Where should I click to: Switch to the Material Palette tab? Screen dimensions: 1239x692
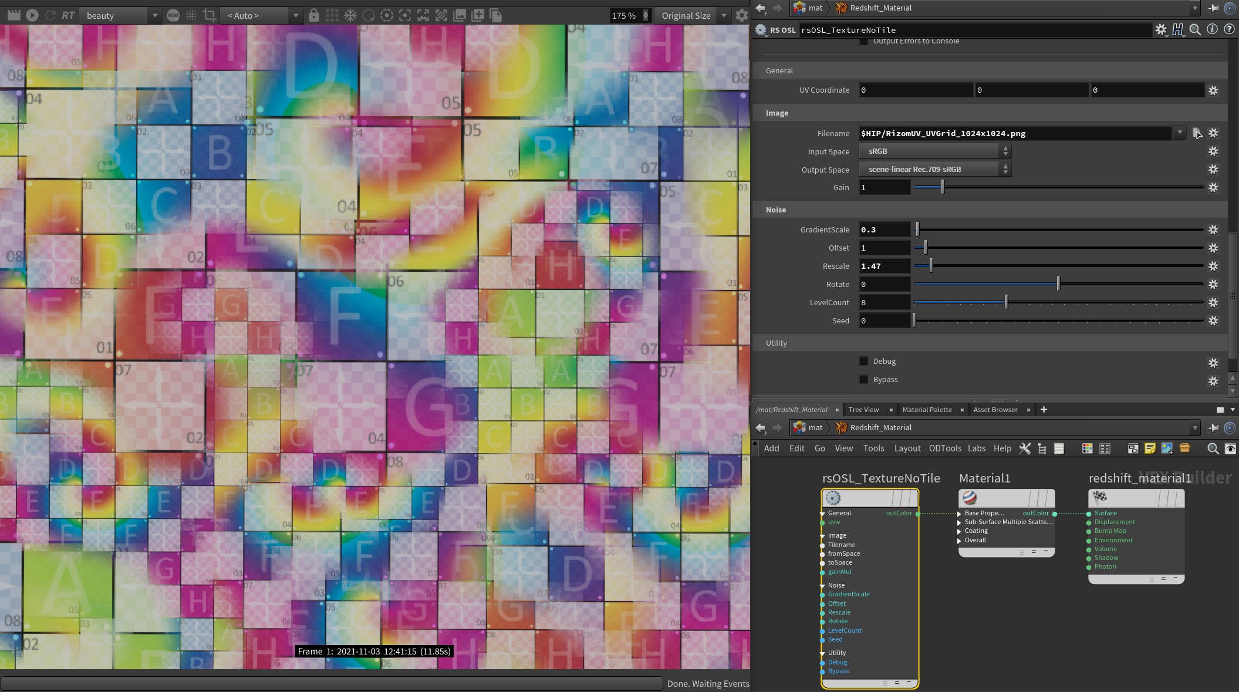[x=927, y=410]
